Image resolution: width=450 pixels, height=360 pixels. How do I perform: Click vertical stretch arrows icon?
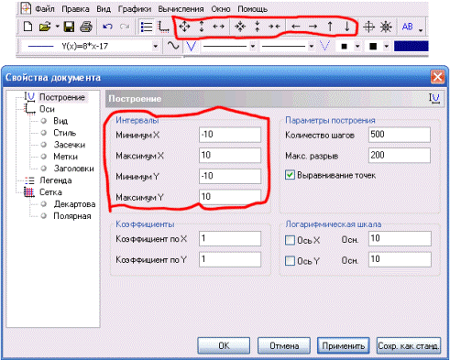click(x=202, y=27)
